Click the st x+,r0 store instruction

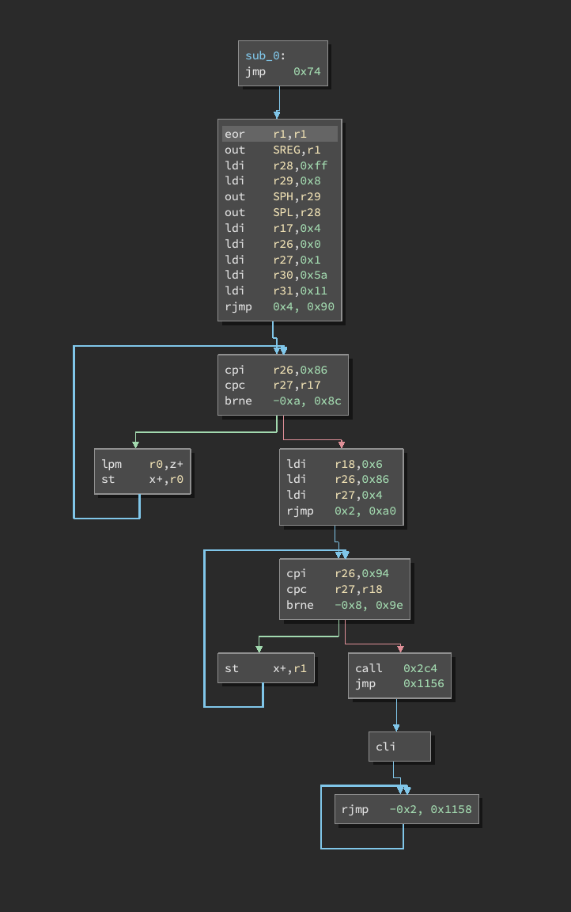(142, 479)
